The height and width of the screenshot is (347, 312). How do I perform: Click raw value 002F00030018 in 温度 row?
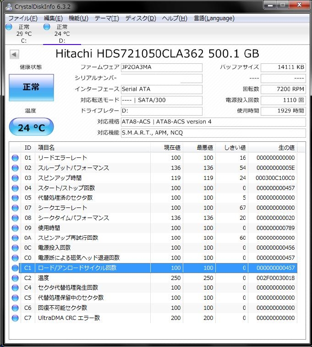(275, 278)
